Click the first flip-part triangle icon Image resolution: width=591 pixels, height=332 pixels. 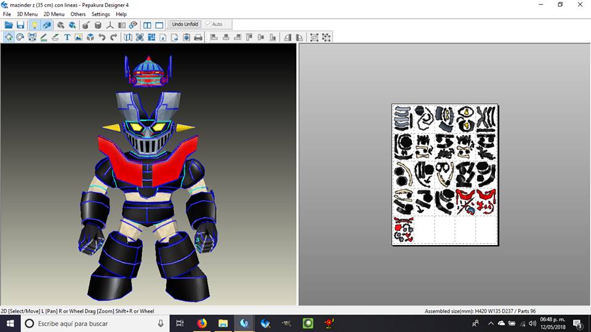[x=287, y=37]
